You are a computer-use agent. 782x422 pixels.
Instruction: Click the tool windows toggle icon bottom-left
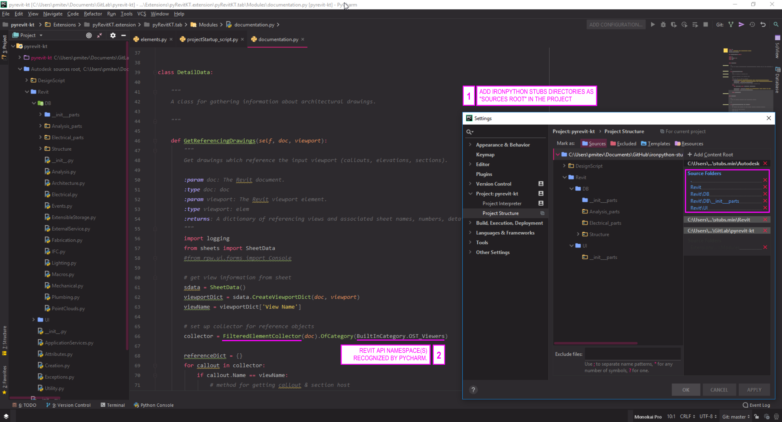[x=6, y=416]
